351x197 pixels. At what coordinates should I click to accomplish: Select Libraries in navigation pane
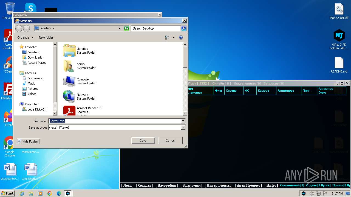(30, 73)
